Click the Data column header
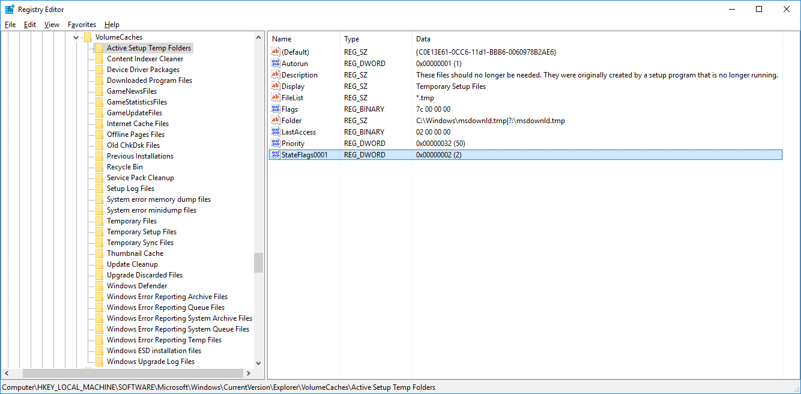801x394 pixels. 423,39
